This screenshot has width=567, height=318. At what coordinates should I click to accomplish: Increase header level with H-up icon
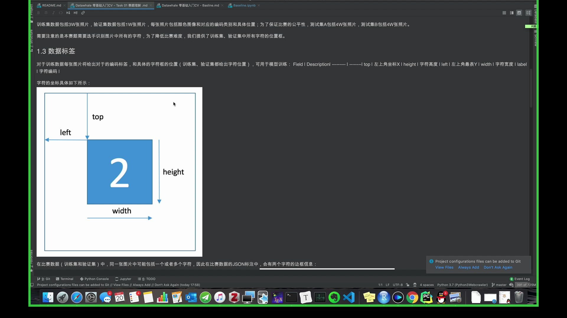pos(76,13)
